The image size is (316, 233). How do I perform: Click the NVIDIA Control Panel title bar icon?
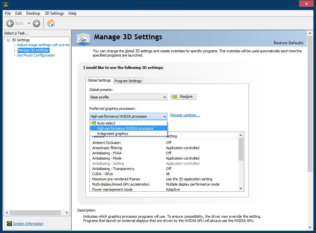click(6, 5)
